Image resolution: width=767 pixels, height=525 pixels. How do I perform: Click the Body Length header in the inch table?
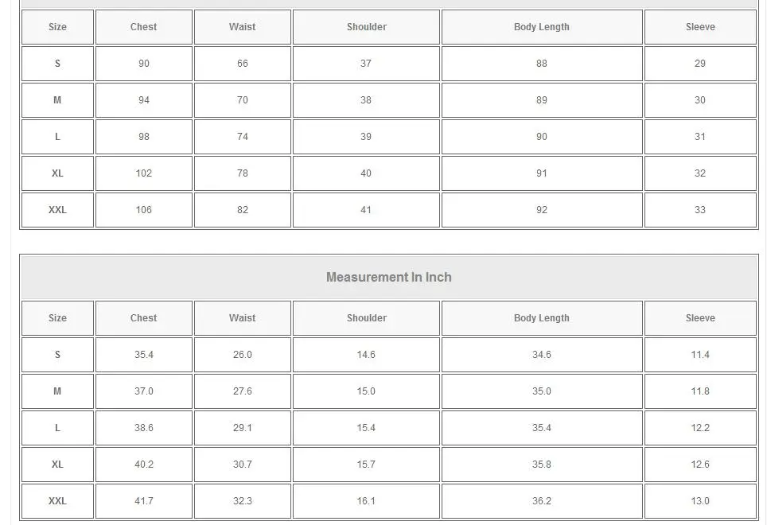(x=541, y=318)
